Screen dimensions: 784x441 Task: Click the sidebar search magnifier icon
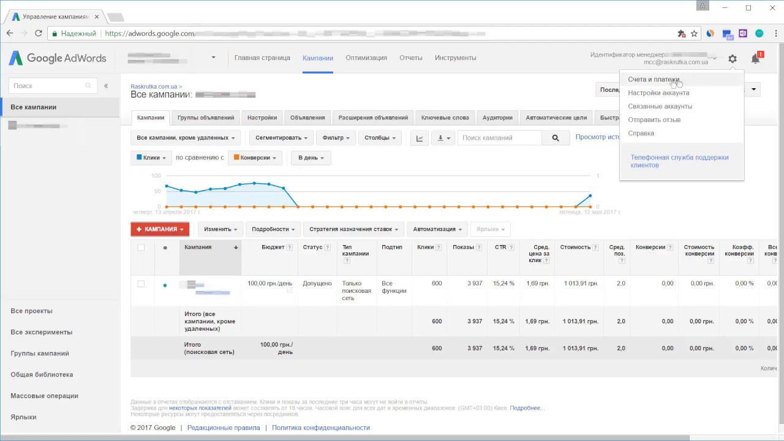(x=89, y=86)
